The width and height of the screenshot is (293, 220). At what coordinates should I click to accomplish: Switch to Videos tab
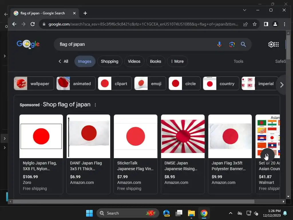(134, 61)
